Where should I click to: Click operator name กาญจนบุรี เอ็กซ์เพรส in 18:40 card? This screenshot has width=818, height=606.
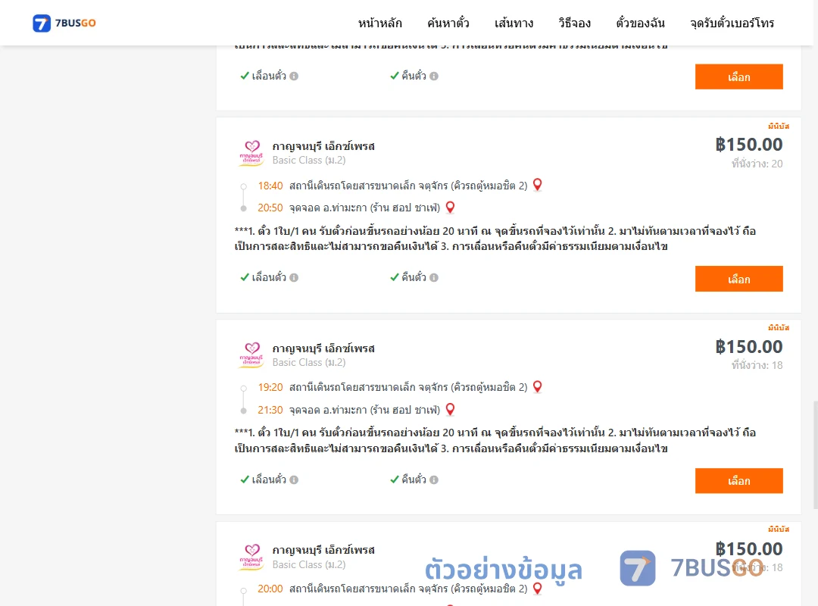pos(323,146)
